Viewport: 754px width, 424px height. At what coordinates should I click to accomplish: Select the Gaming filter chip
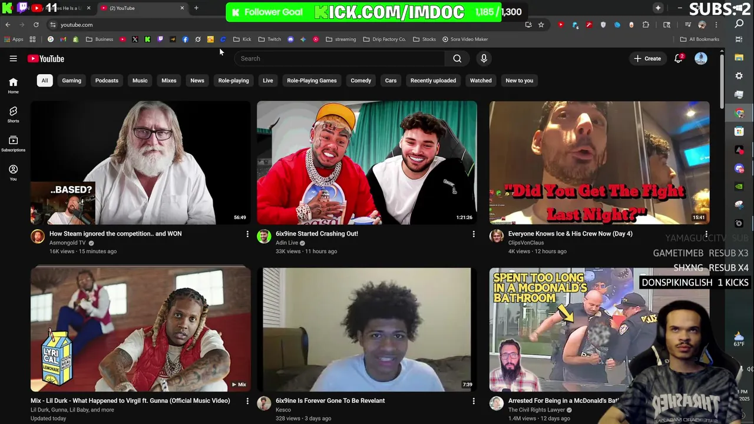(72, 80)
